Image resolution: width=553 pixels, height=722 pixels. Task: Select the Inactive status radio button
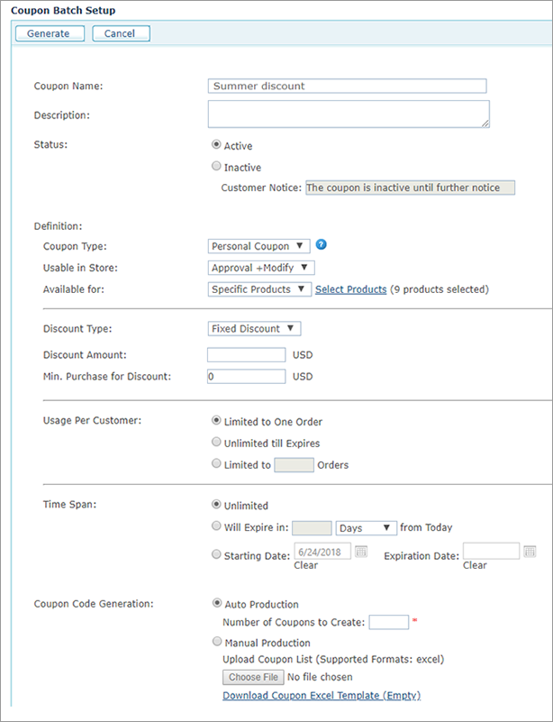[216, 166]
